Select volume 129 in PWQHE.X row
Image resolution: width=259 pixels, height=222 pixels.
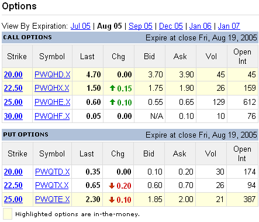(x=219, y=102)
